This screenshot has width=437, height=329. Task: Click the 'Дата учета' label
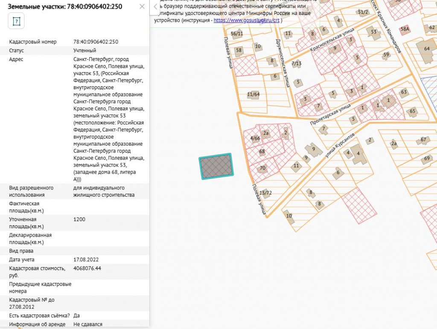pos(22,259)
